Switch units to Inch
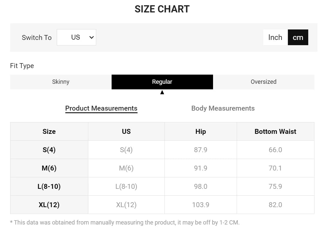Screen dimensions: 324x233 tap(275, 37)
